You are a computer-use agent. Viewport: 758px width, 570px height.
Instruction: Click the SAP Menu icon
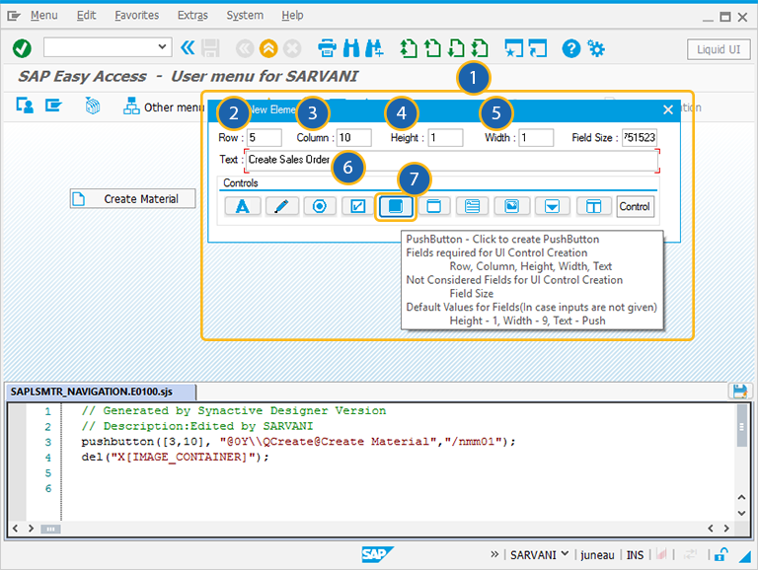click(53, 106)
